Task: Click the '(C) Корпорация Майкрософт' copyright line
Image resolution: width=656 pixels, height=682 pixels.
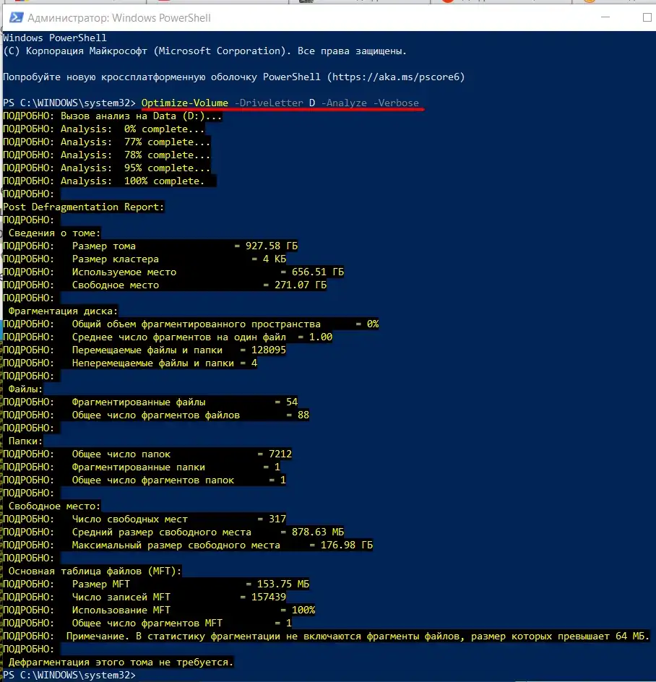Action: (204, 51)
